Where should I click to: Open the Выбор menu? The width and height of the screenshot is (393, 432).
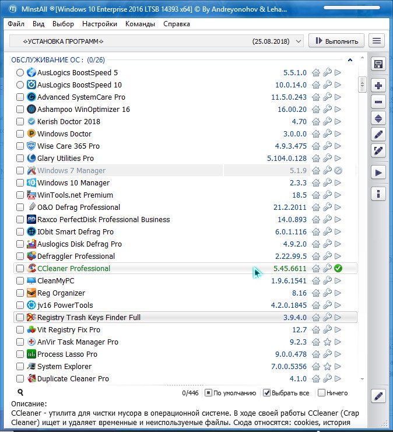[x=63, y=24]
